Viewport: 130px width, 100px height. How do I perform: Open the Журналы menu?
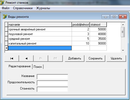click(43, 8)
